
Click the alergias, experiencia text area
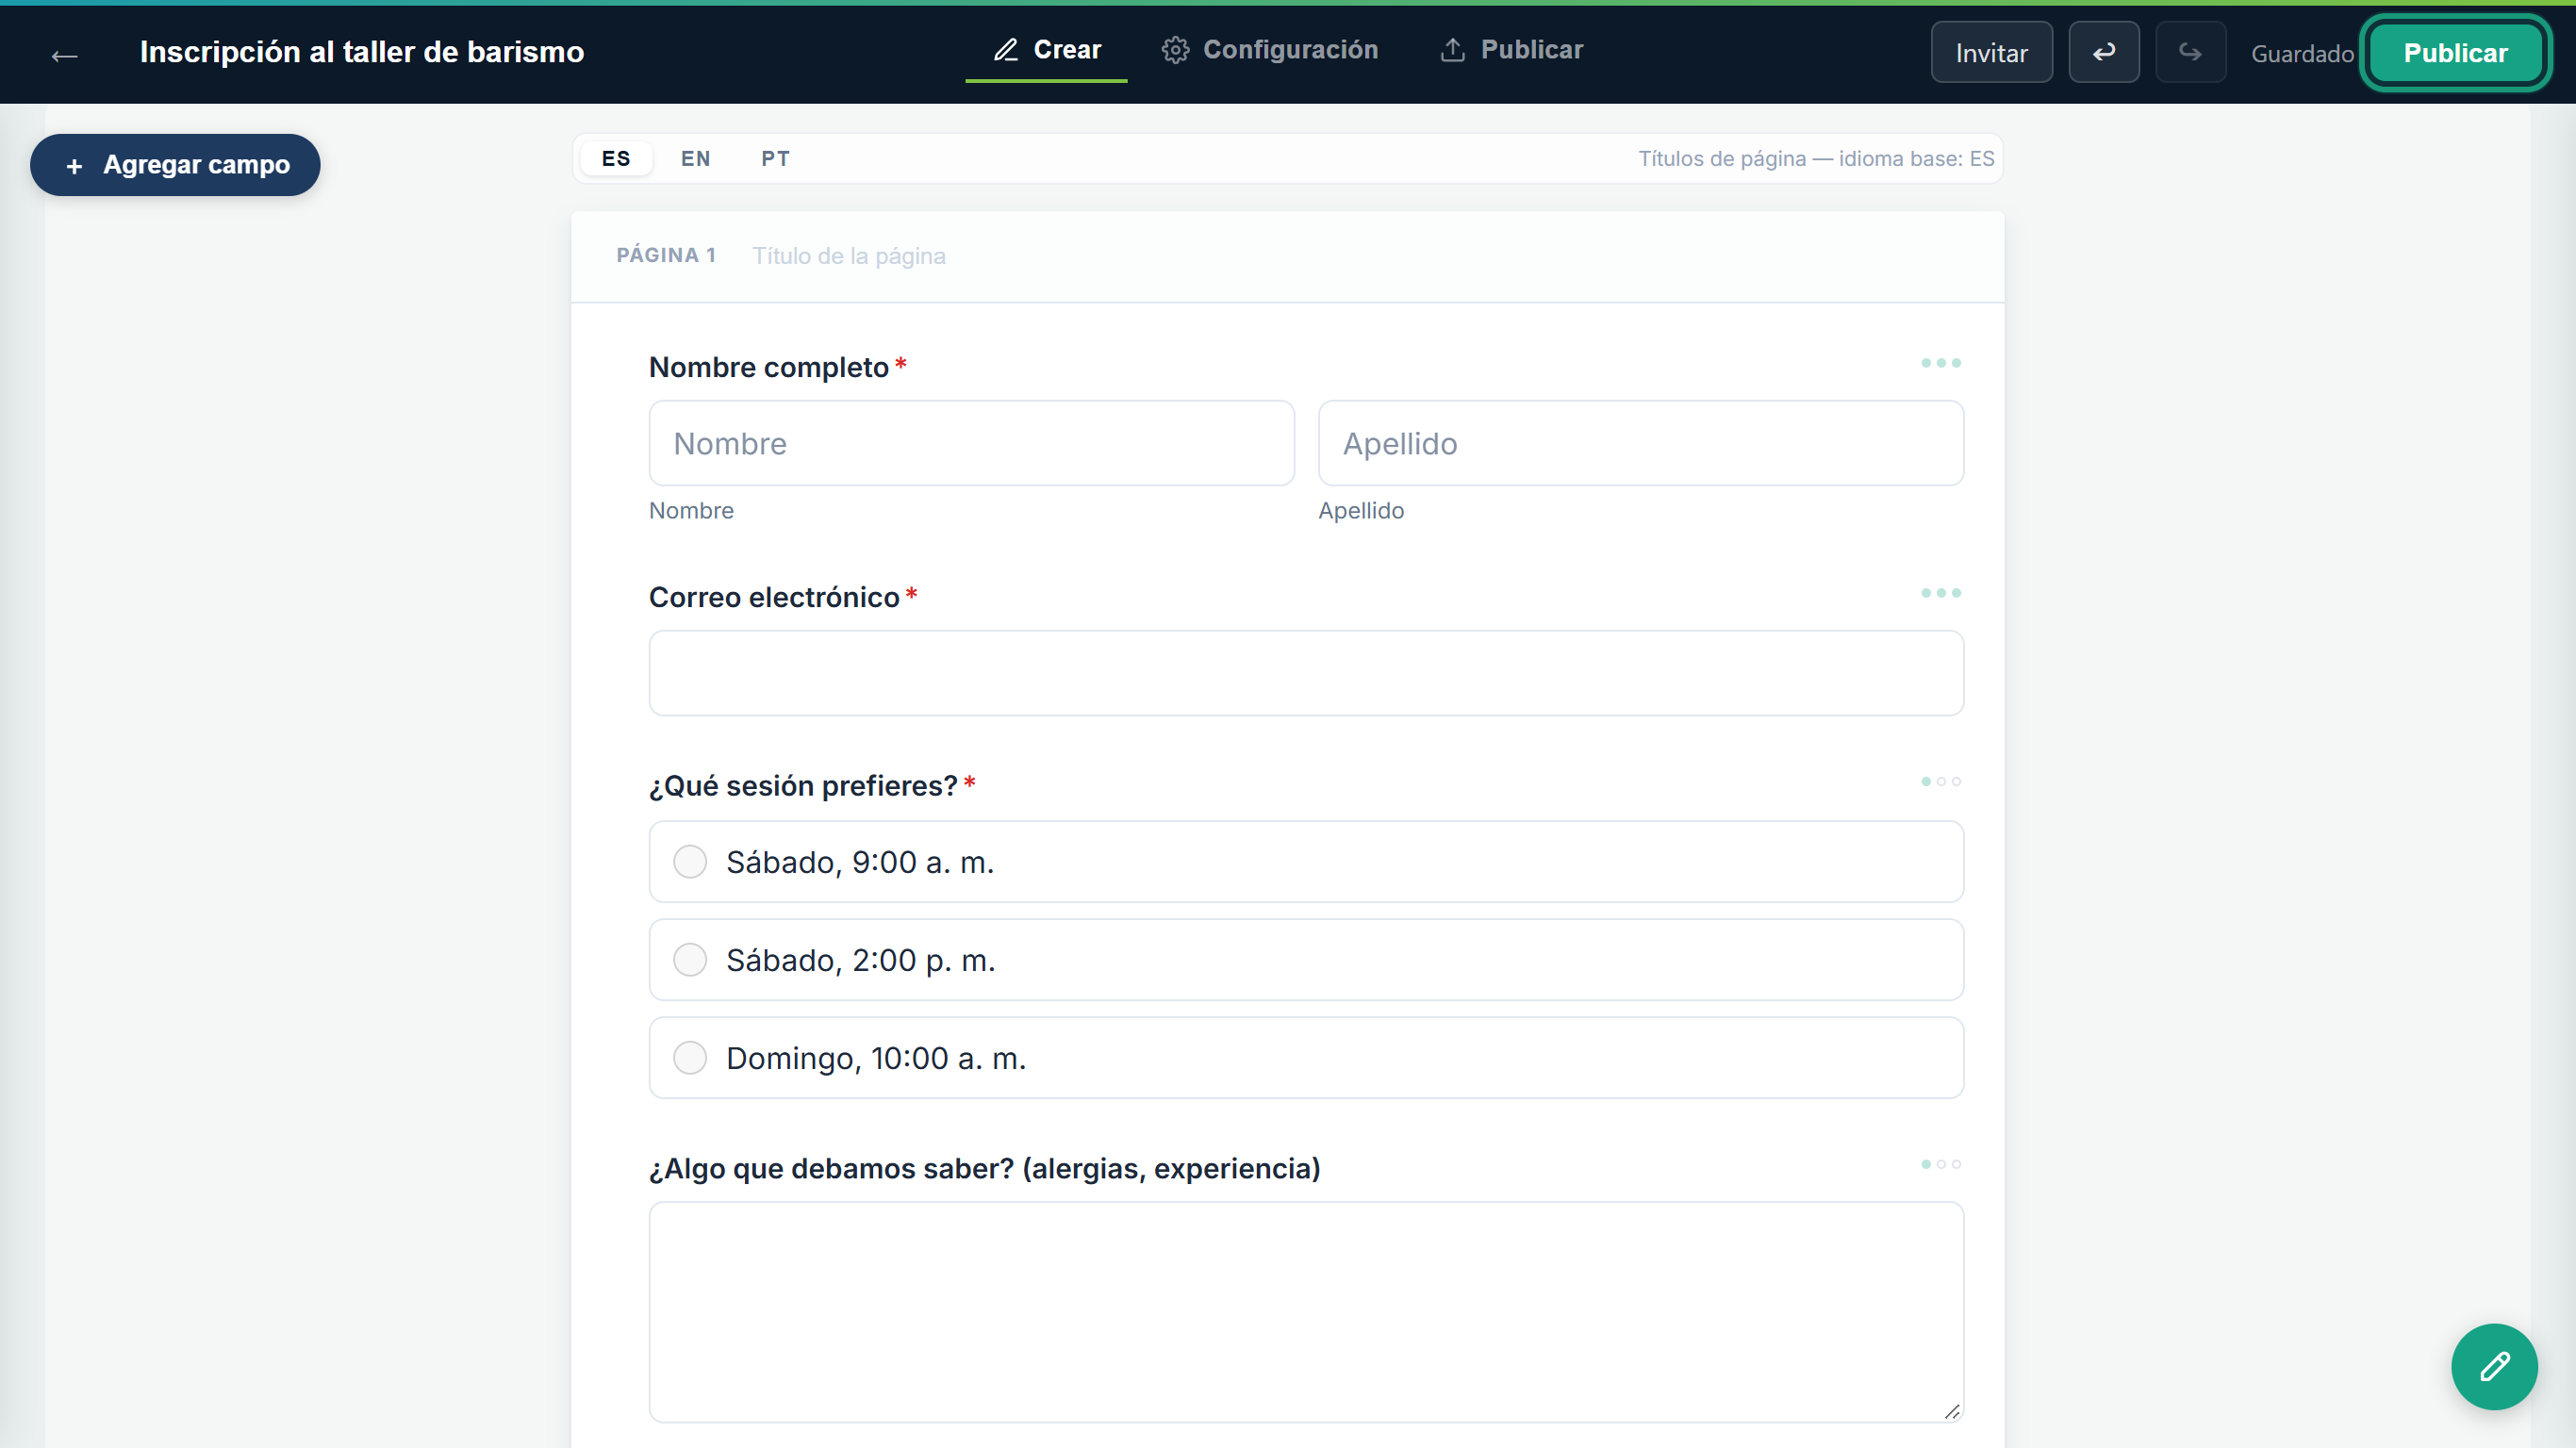pos(1306,1312)
